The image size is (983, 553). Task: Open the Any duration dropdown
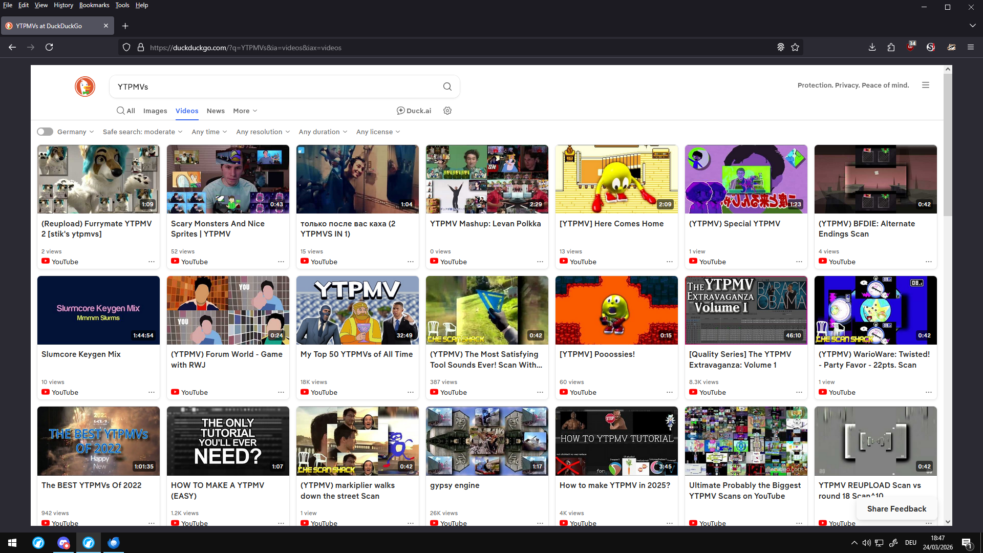(x=323, y=132)
